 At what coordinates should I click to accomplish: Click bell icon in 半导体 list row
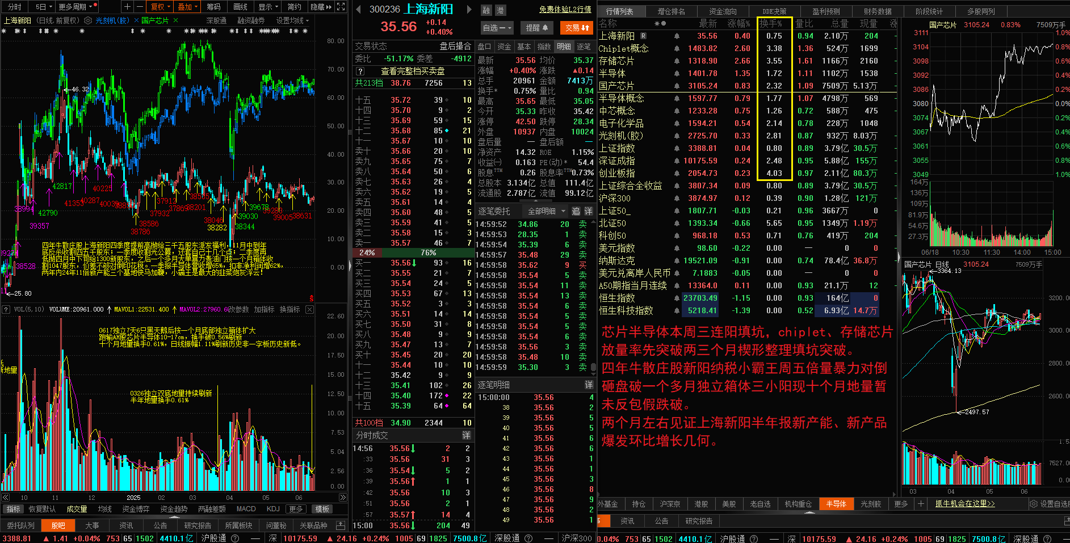pyautogui.click(x=677, y=73)
